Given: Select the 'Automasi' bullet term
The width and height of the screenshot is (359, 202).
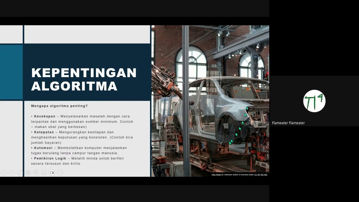Looking at the screenshot, I should click(x=43, y=148).
